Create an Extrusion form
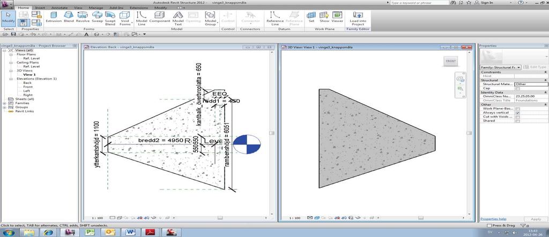The image size is (549, 237). point(54,18)
